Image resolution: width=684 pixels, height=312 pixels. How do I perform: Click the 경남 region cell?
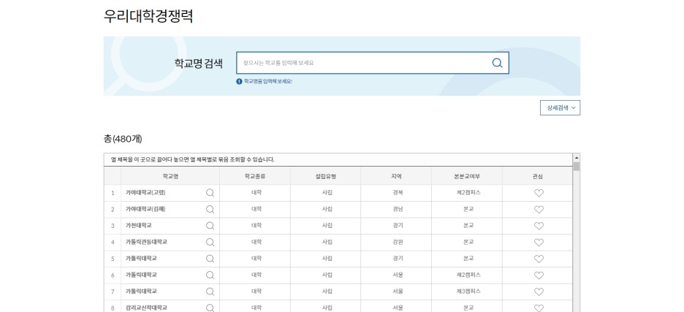(x=398, y=209)
